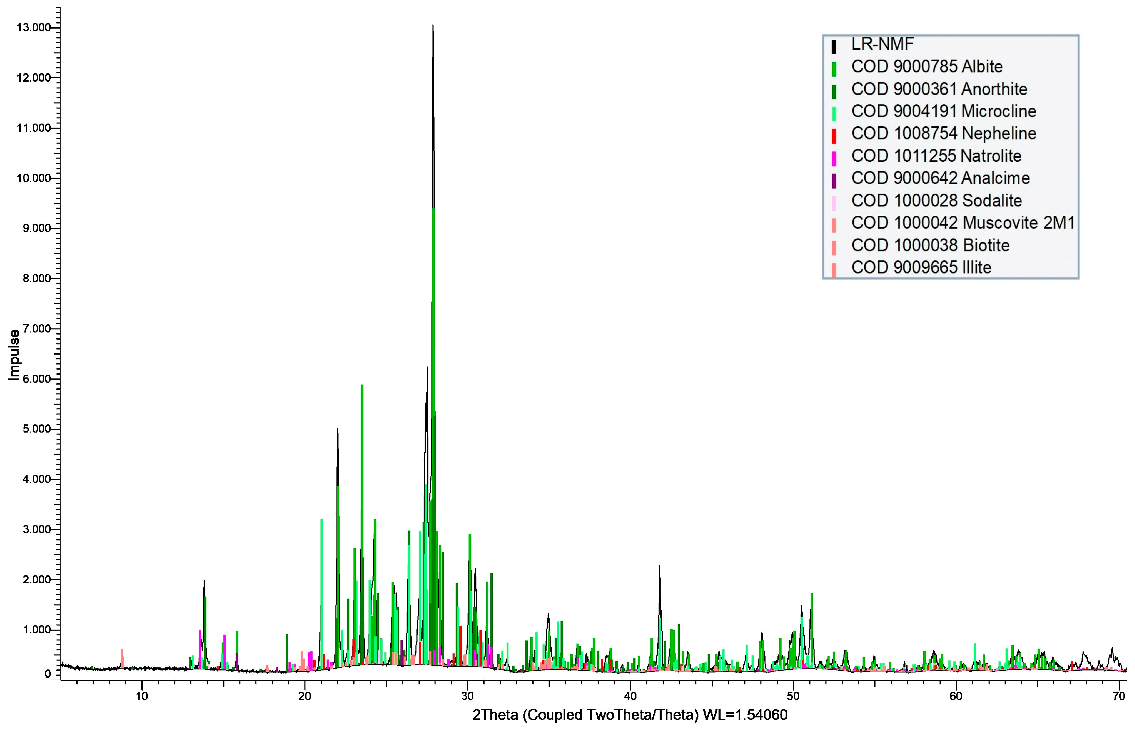Click the Impulse y-axis title

click(14, 355)
